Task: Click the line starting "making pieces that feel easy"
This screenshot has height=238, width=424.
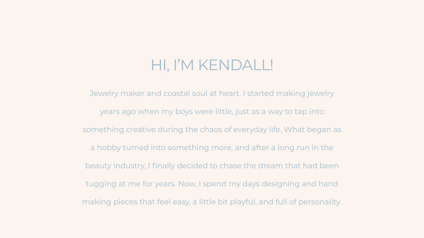Action: 212,202
